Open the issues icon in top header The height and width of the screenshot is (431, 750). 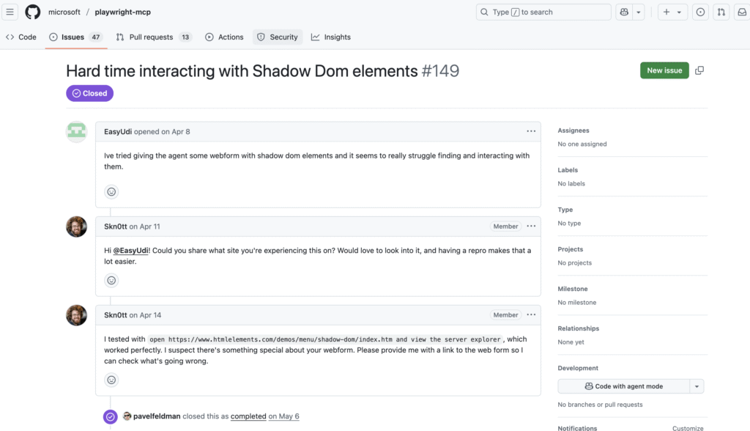tap(701, 12)
